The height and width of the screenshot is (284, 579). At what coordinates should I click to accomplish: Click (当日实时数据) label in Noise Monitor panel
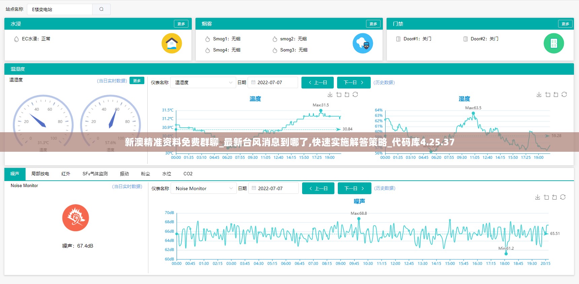[127, 186]
